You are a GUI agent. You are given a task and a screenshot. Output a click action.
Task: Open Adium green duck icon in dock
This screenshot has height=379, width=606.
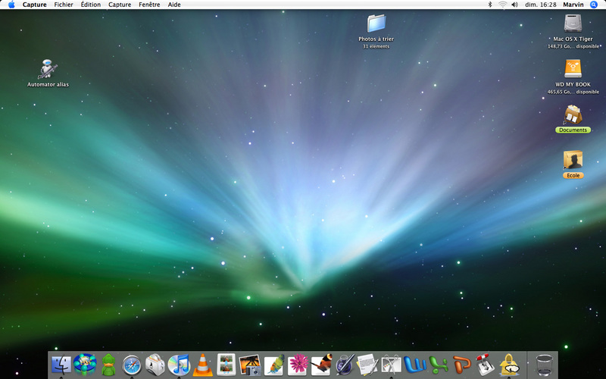point(108,365)
